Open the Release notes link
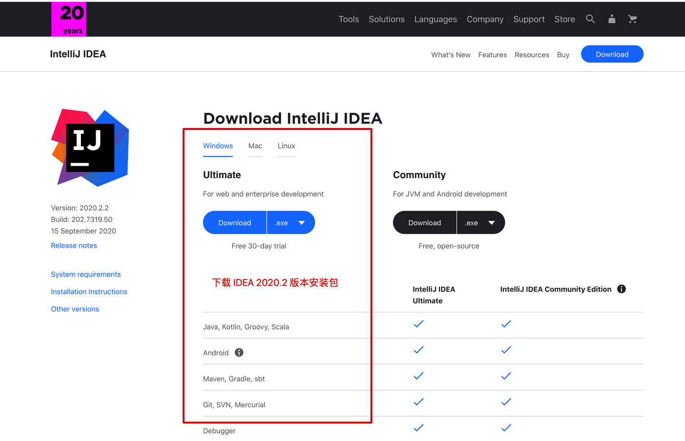The width and height of the screenshot is (685, 441). coord(74,245)
